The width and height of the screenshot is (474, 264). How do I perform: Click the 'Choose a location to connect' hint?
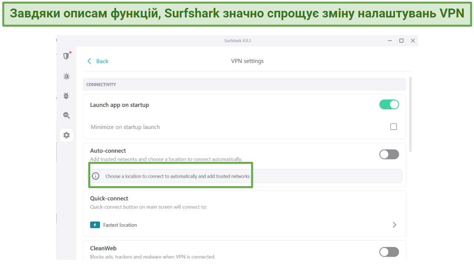click(x=178, y=176)
